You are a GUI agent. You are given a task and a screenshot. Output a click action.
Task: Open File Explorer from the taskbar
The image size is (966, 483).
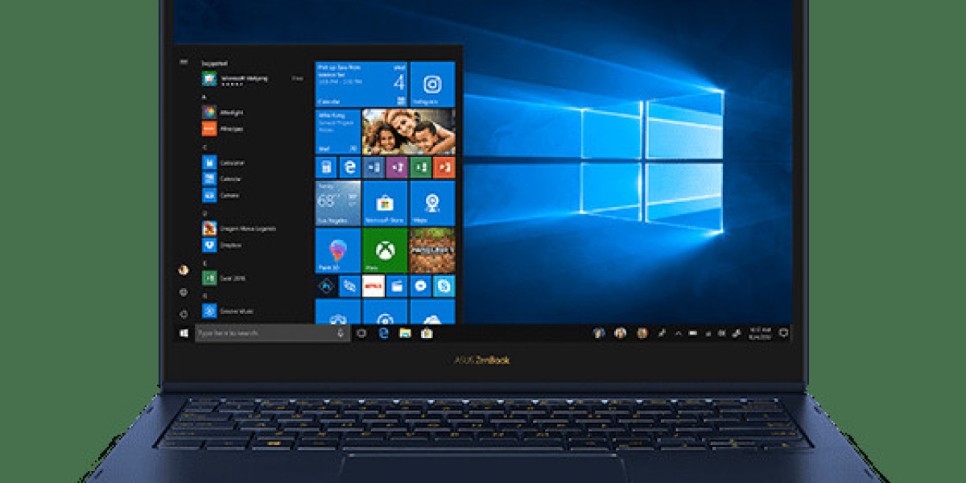coord(405,333)
